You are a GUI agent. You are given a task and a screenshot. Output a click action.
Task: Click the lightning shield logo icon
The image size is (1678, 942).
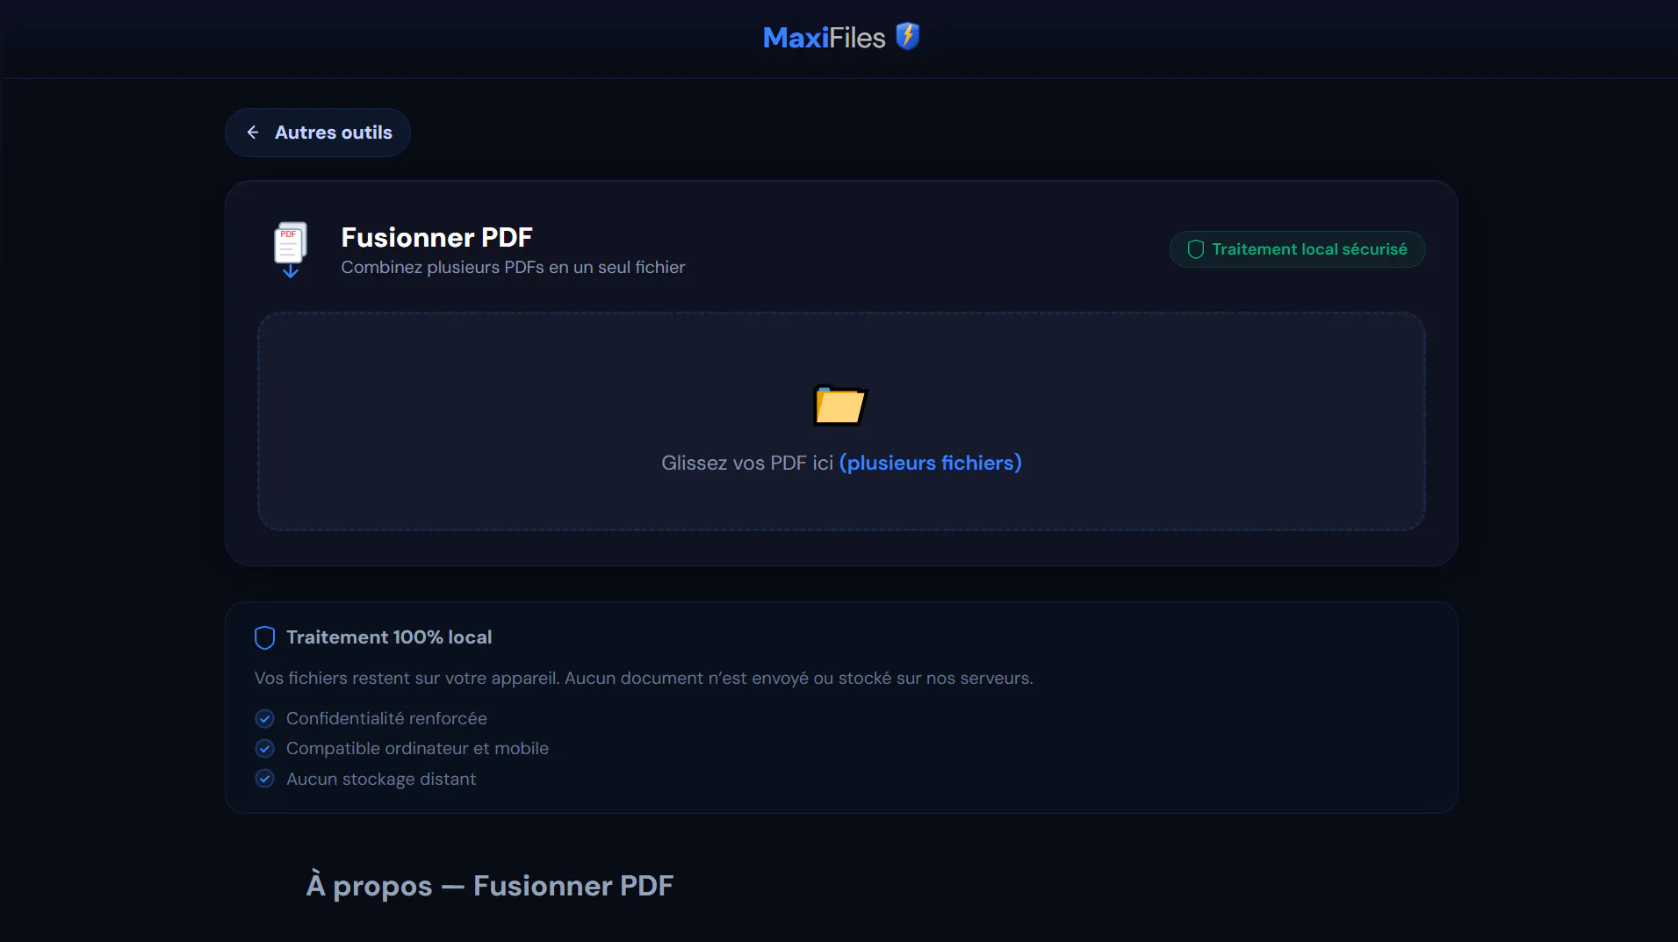click(907, 36)
